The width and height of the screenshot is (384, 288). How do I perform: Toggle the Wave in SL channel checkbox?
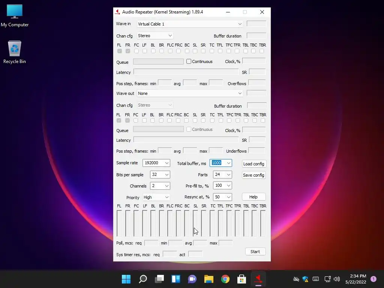[x=195, y=51]
